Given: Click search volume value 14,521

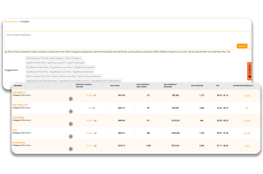Looking at the screenshot, I should click(89, 146).
